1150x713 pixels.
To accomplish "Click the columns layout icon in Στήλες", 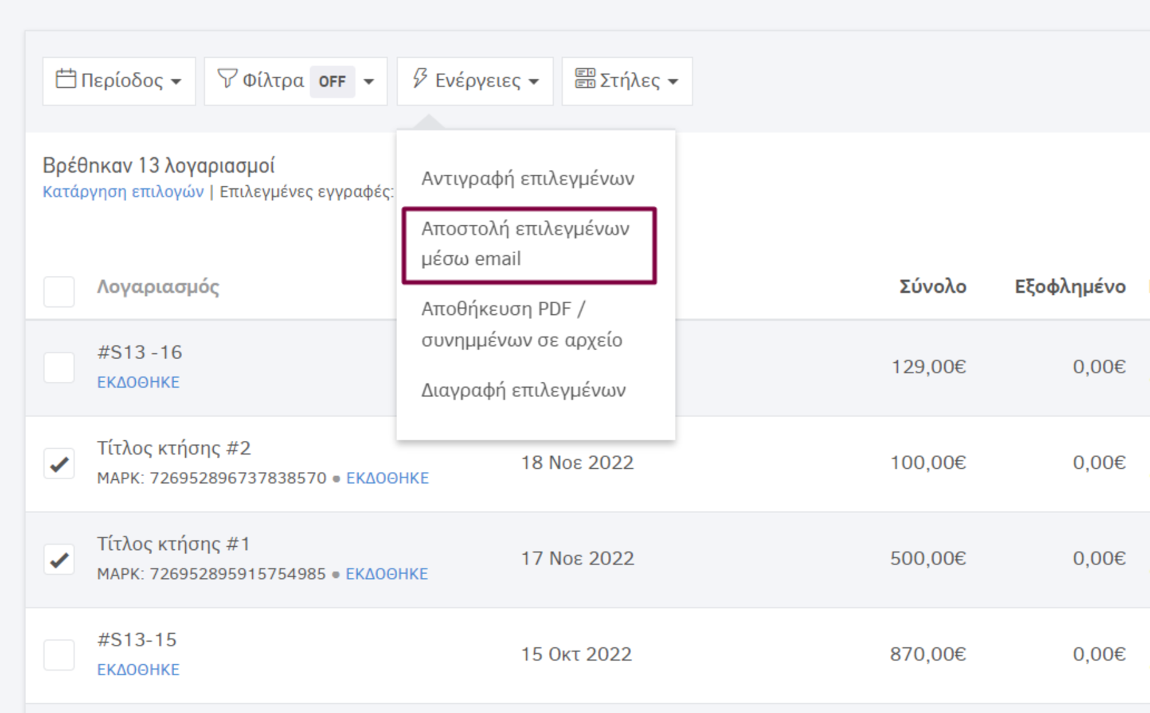I will pyautogui.click(x=585, y=79).
